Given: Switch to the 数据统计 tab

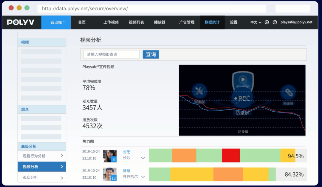Looking at the screenshot, I should [x=212, y=22].
